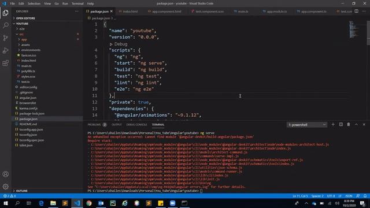This screenshot has height=208, width=370.
Task: Open the powershell terminal selector dropdown
Action: (x=307, y=125)
